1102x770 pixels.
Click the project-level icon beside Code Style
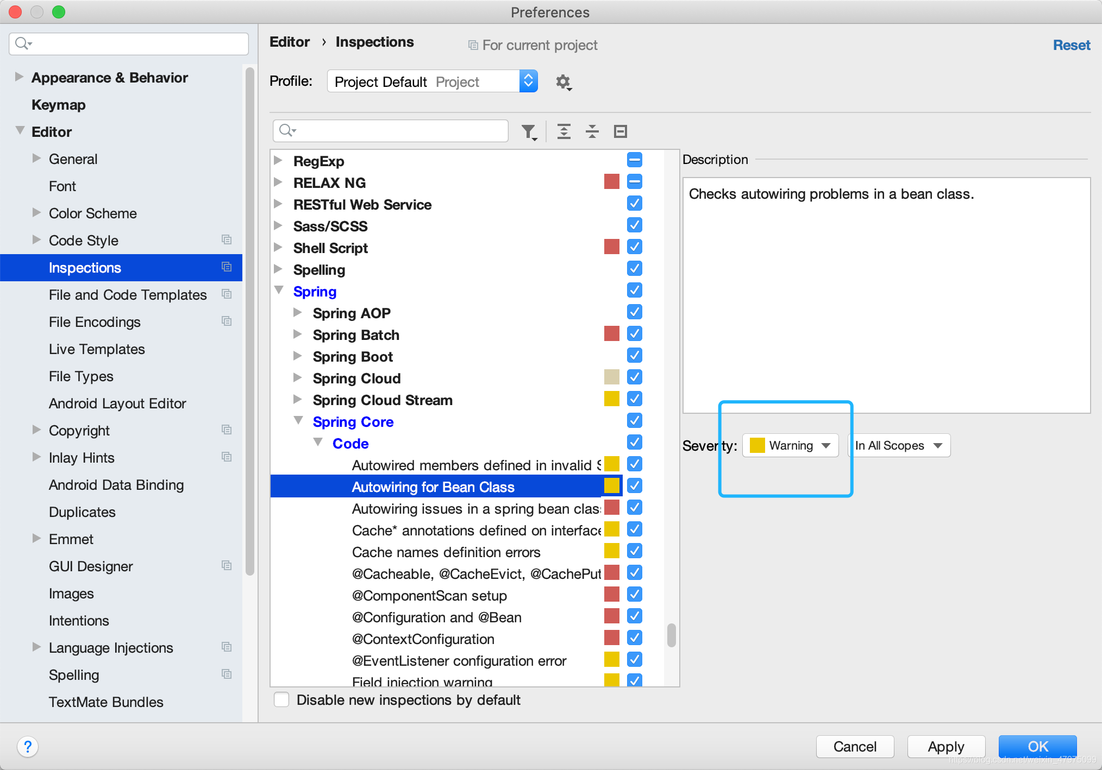227,239
